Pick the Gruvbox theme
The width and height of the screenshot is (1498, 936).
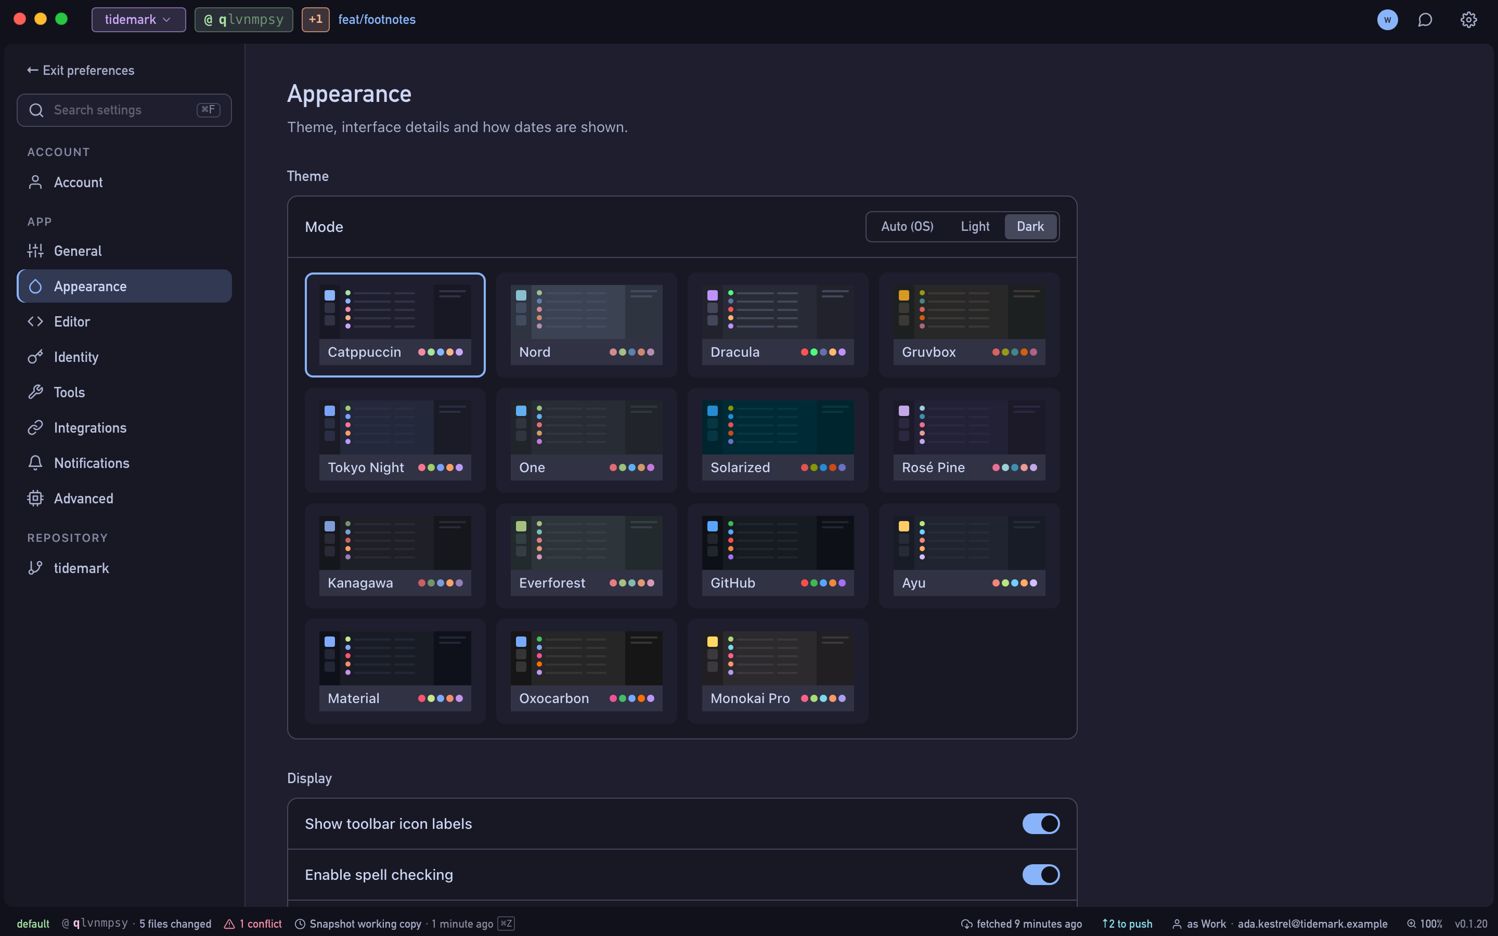(968, 324)
